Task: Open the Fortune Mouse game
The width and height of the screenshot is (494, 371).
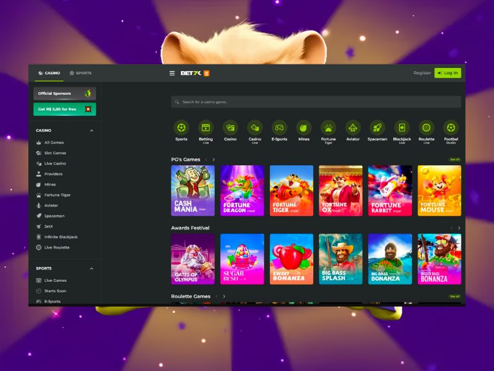Action: 439,190
